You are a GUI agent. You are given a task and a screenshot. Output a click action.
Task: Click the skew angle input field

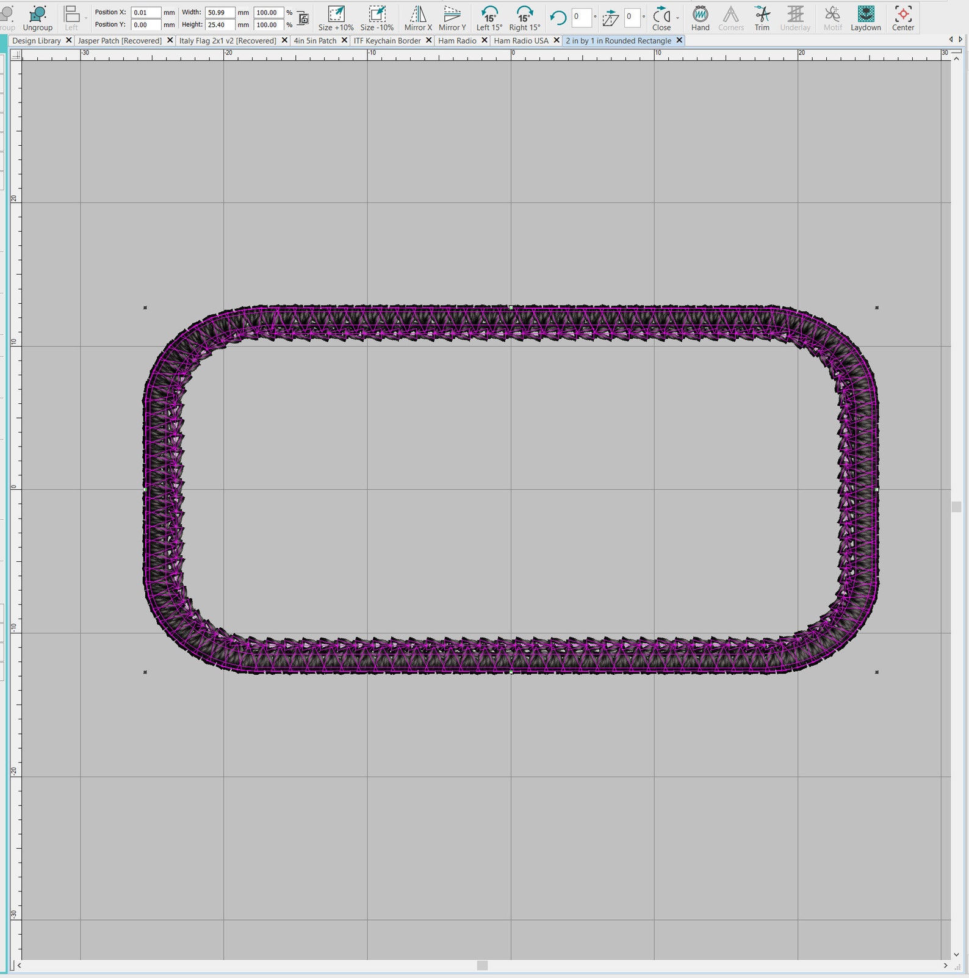click(632, 18)
